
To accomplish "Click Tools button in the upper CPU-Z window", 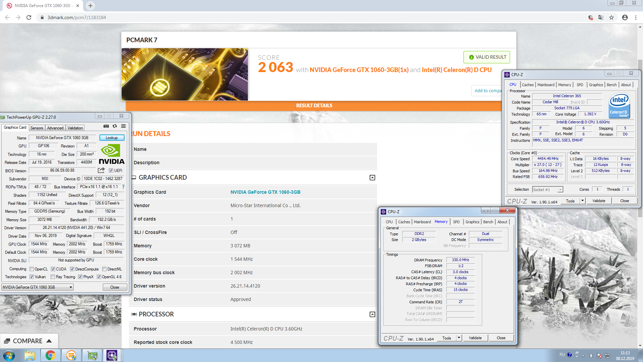I will point(570,201).
